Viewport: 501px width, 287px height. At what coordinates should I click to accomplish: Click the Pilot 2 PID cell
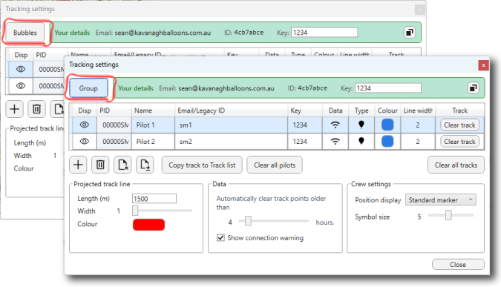click(x=114, y=142)
